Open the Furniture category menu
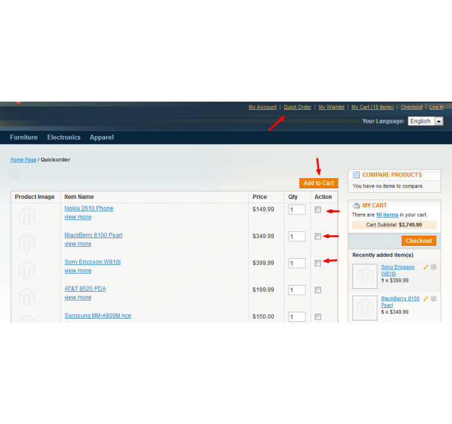452x424 pixels. (x=24, y=137)
